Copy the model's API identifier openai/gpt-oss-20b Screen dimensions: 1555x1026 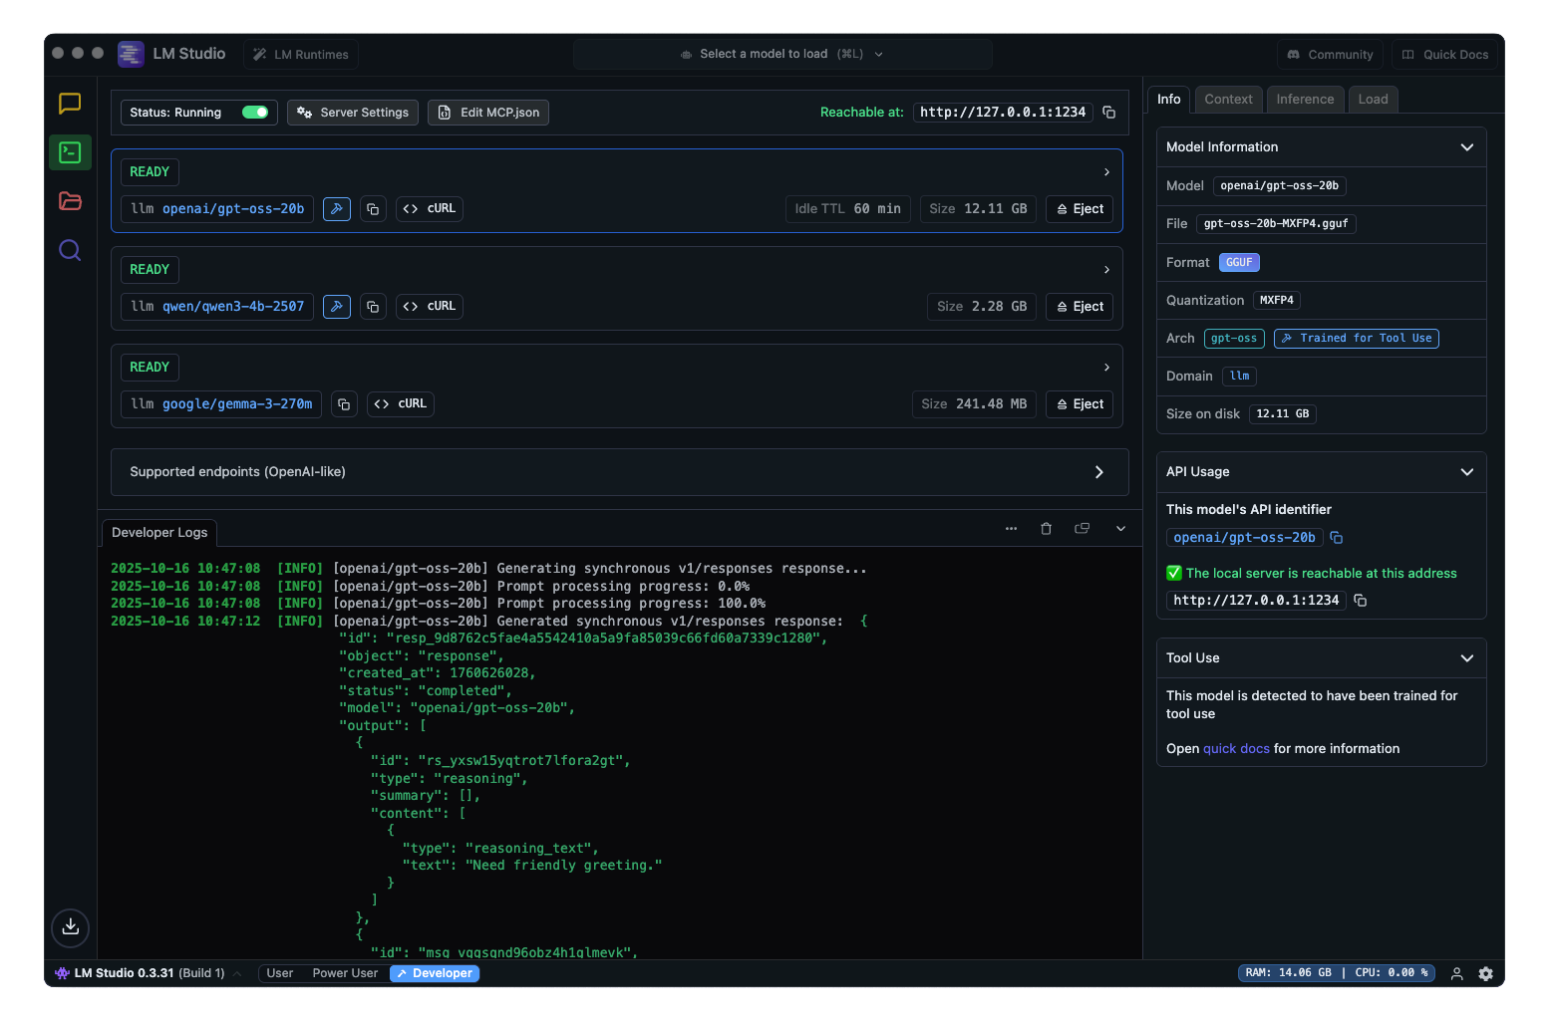[1336, 537]
